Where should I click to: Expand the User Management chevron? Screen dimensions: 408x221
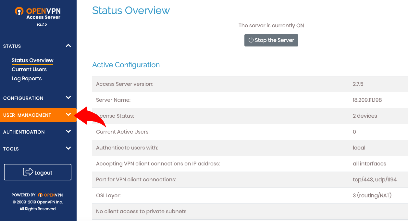(x=68, y=115)
